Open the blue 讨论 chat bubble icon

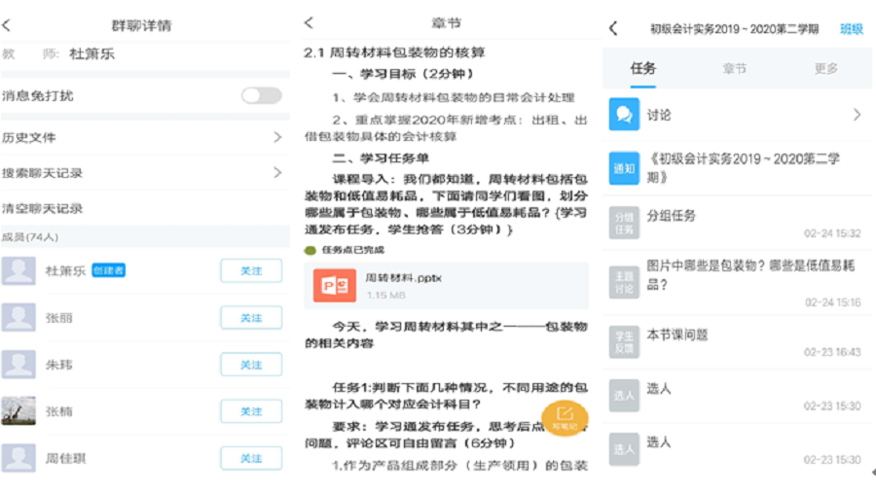pos(624,115)
